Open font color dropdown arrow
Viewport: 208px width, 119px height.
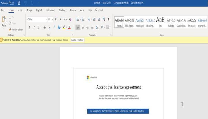tap(72, 27)
